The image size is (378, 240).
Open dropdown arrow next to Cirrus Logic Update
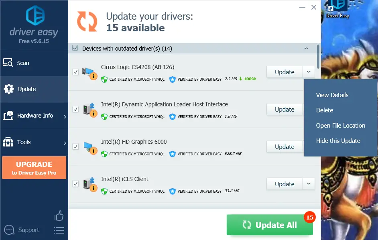309,72
